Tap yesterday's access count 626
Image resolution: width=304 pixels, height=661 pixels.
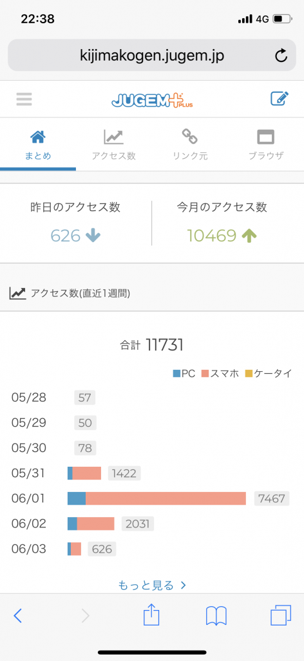click(65, 236)
